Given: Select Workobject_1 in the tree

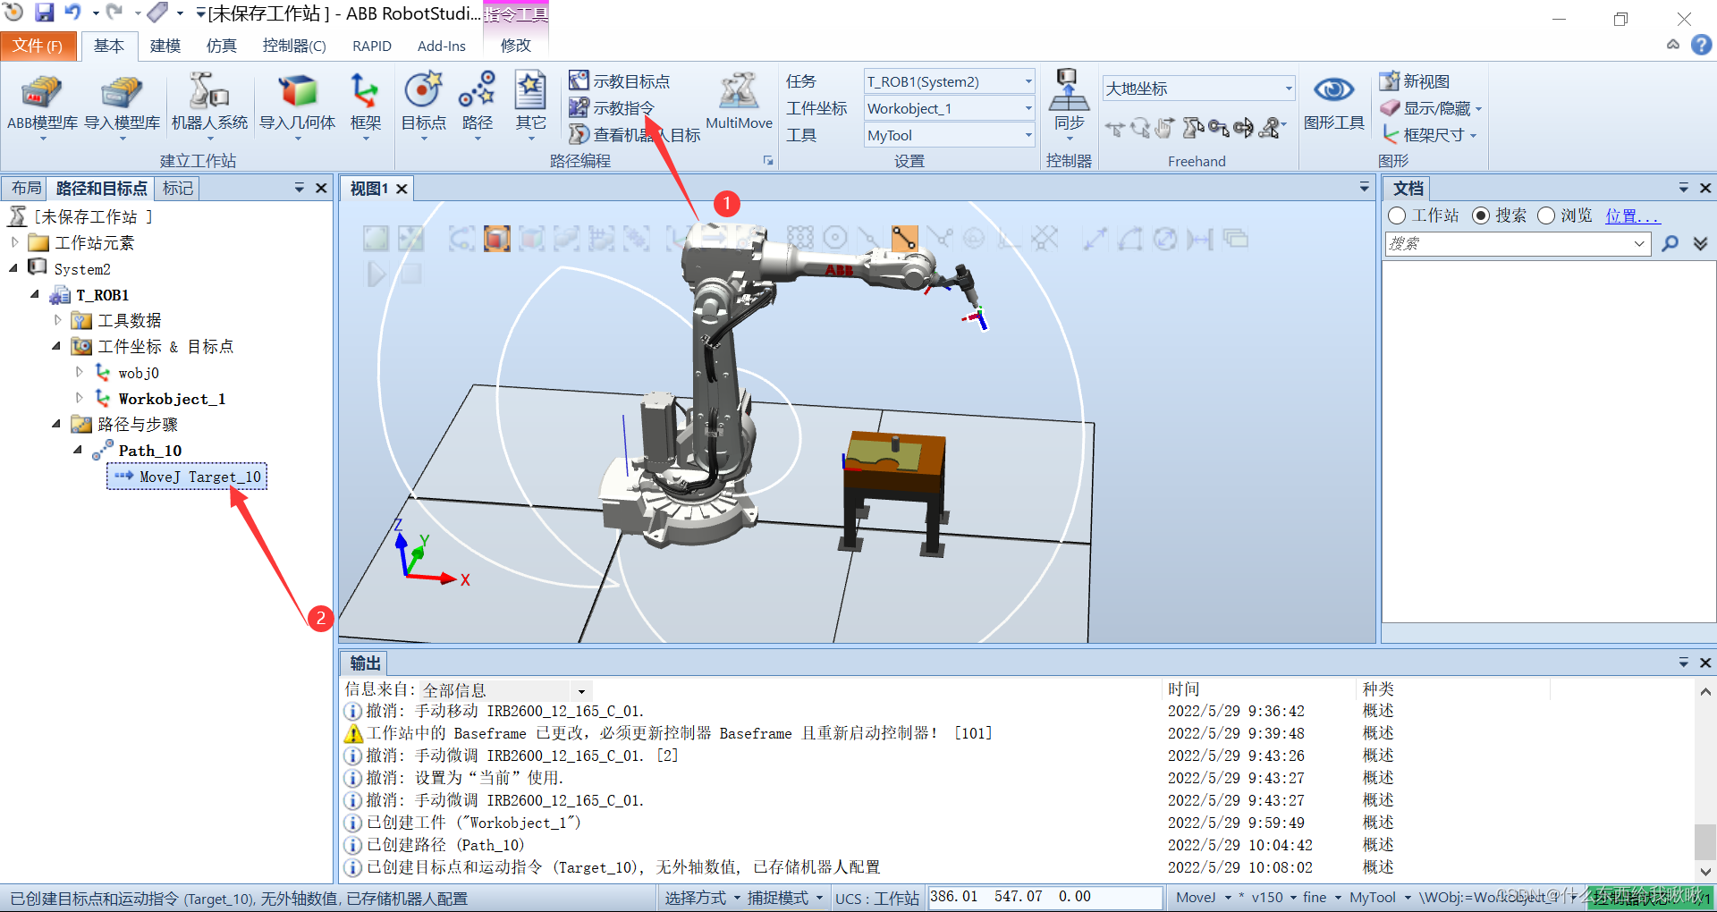Looking at the screenshot, I should (x=172, y=399).
